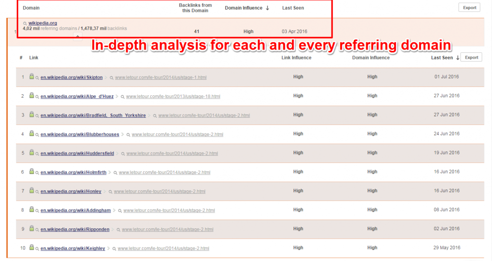Open letour stage-2.html link in Ripponden row
The image size is (492, 261).
[168, 229]
